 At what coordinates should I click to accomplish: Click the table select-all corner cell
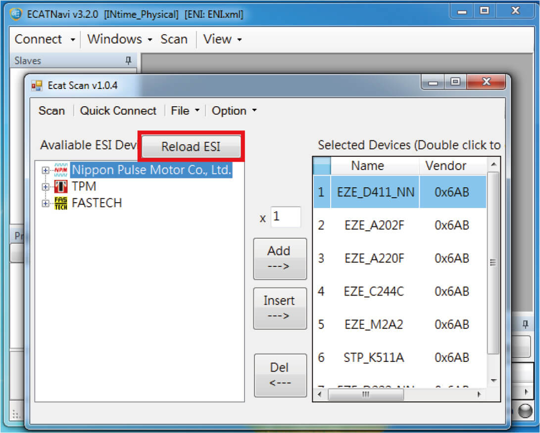[x=322, y=166]
